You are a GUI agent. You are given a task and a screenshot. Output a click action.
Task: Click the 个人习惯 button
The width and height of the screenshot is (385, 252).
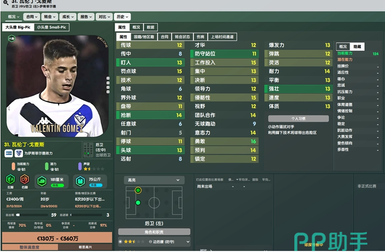click(x=298, y=118)
